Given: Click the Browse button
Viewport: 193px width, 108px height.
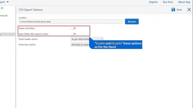Looking at the screenshot, I should [132, 22].
